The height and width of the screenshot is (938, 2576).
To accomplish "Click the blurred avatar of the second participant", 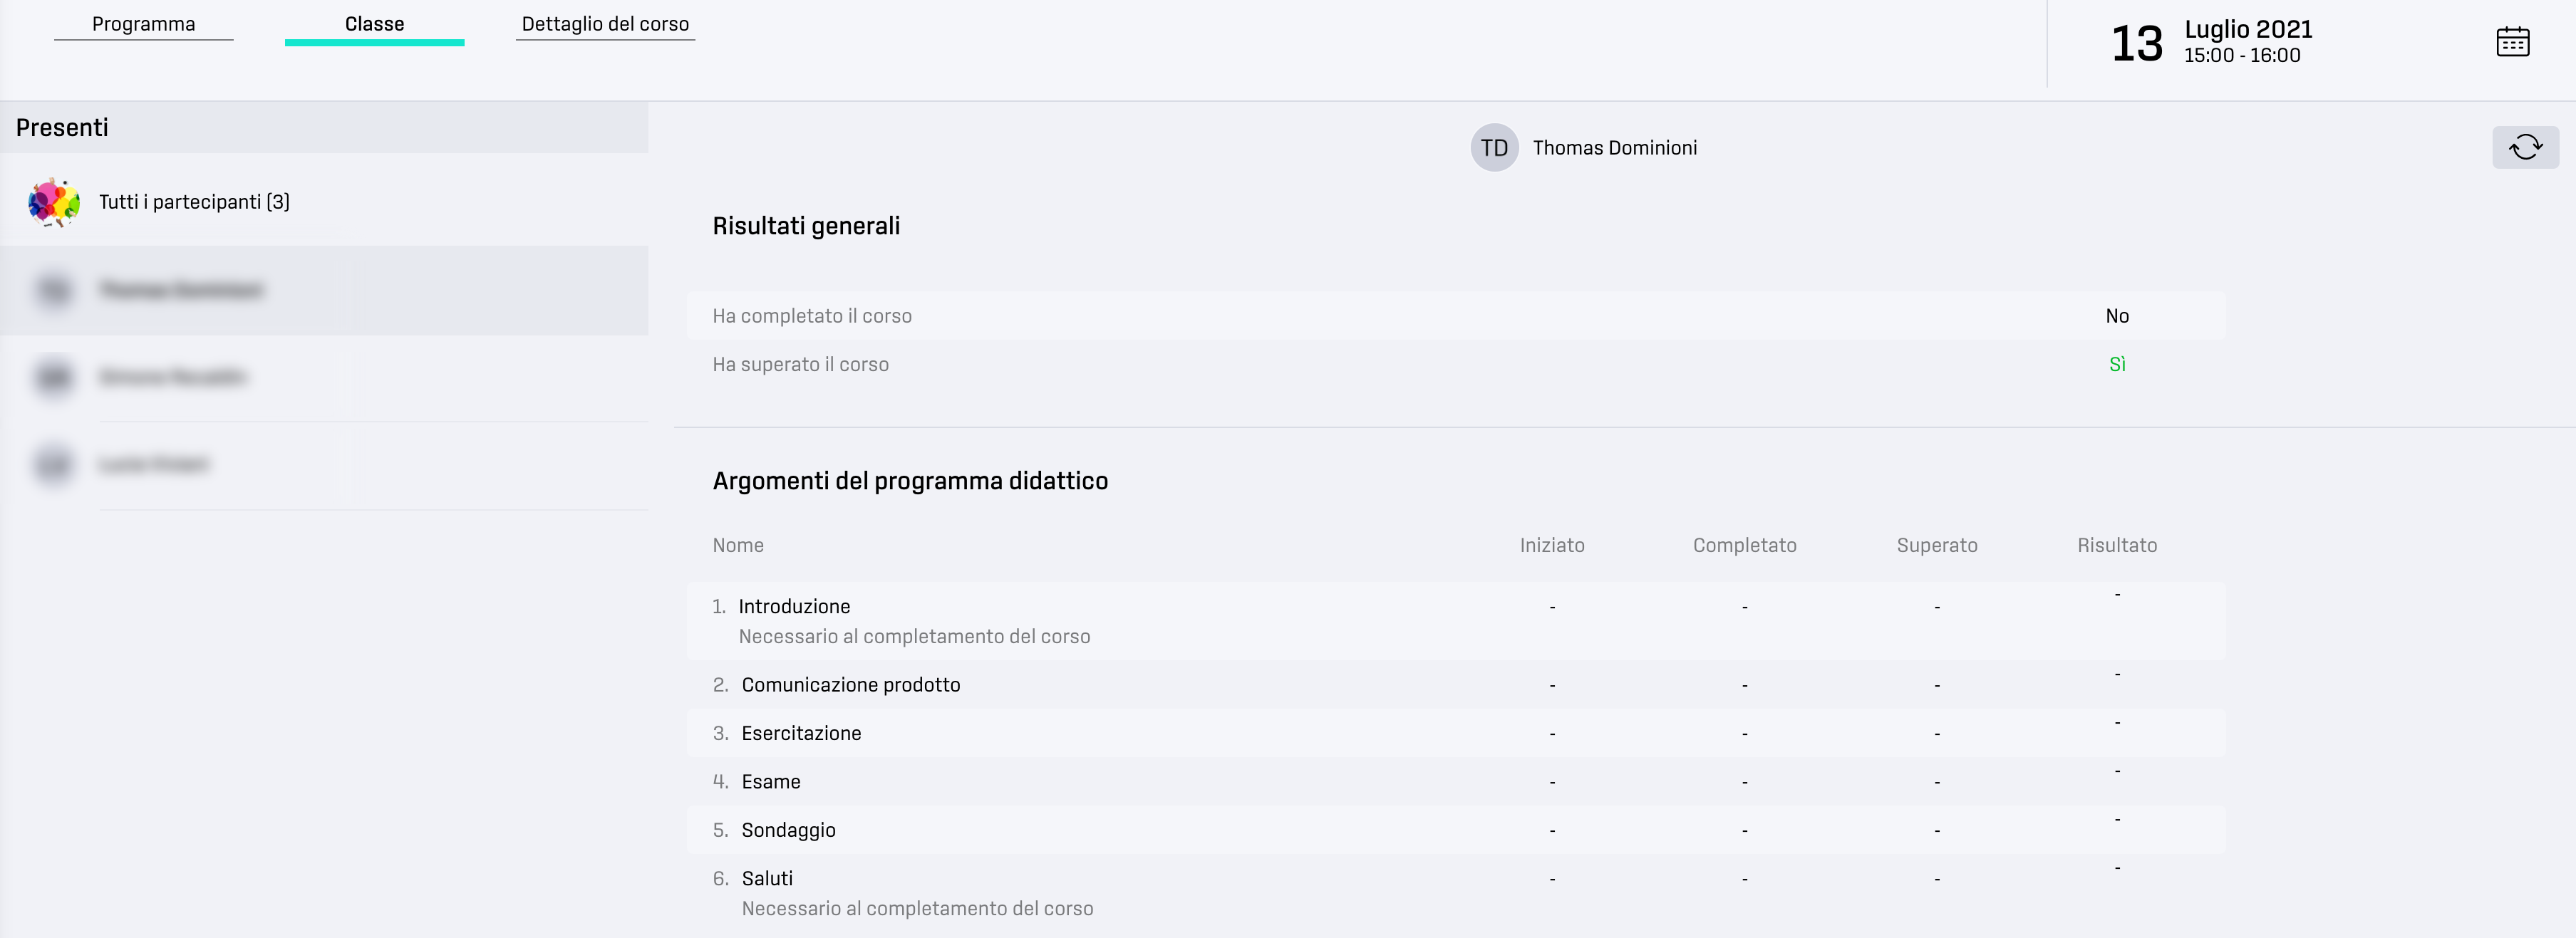I will (x=54, y=377).
